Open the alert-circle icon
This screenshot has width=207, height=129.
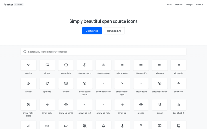(x=66, y=65)
